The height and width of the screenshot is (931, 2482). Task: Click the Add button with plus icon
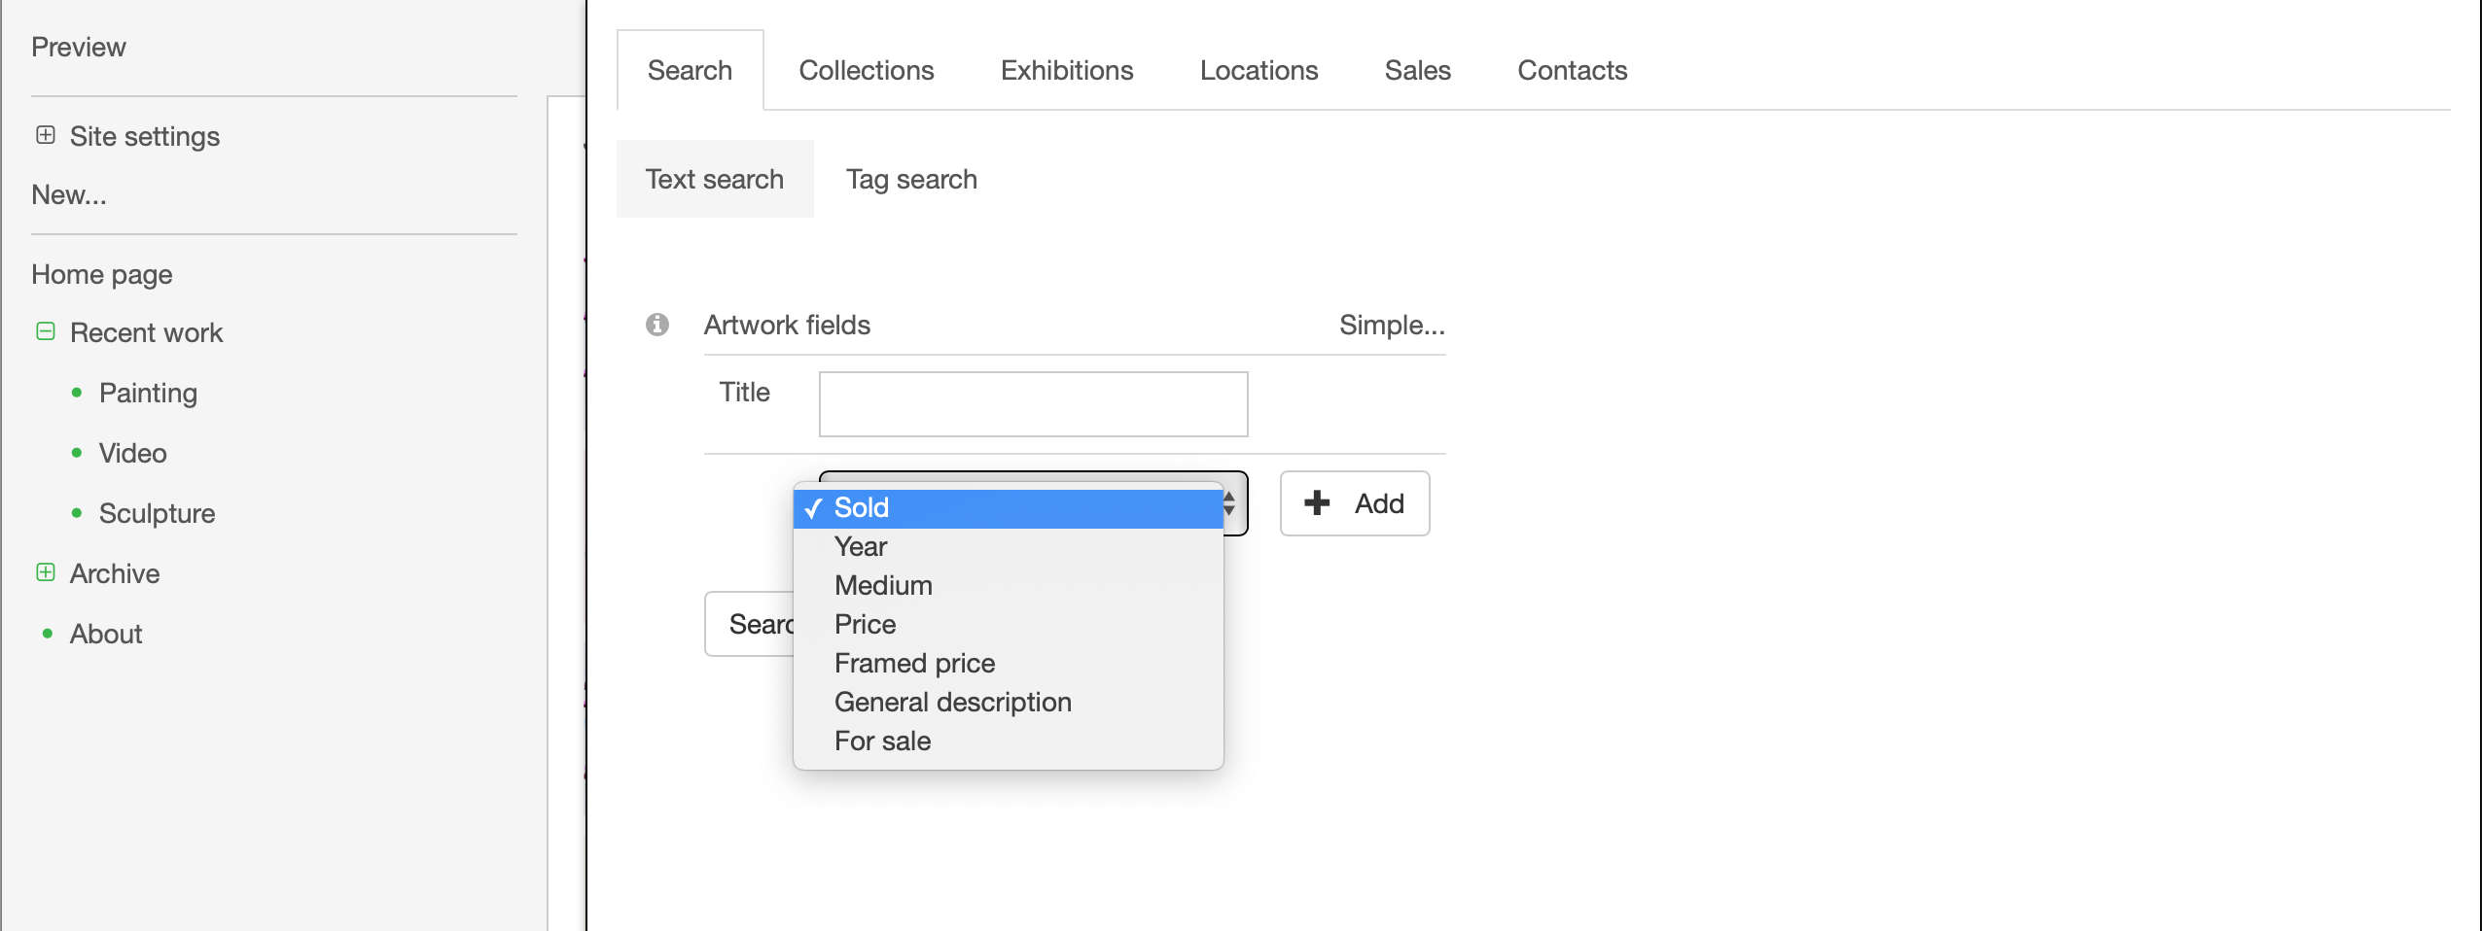pyautogui.click(x=1355, y=503)
